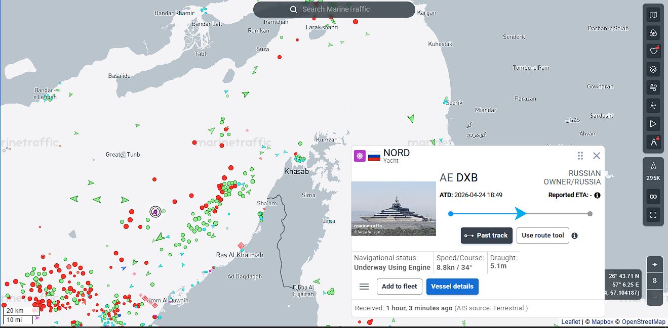668x328 pixels.
Task: Click the Khasab town label
Action: 297,171
